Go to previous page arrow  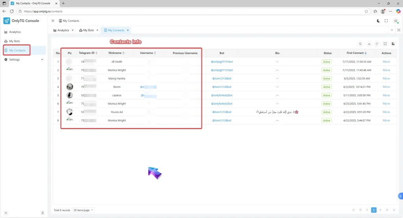click(367, 210)
